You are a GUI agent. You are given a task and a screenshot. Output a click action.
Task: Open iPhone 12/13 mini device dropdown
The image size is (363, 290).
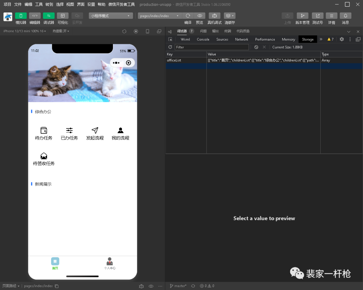tap(25, 31)
